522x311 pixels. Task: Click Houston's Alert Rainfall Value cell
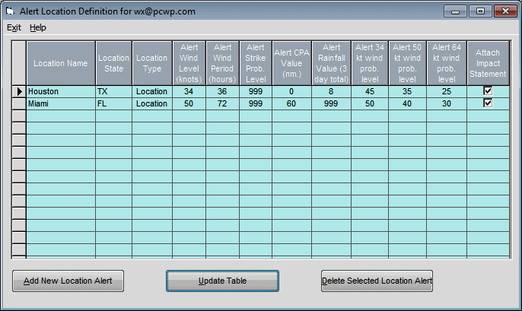[x=331, y=91]
